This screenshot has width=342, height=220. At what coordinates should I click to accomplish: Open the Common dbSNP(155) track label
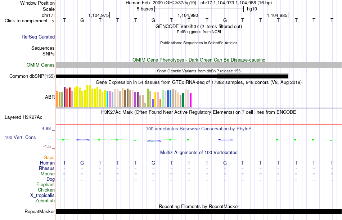pos(32,76)
